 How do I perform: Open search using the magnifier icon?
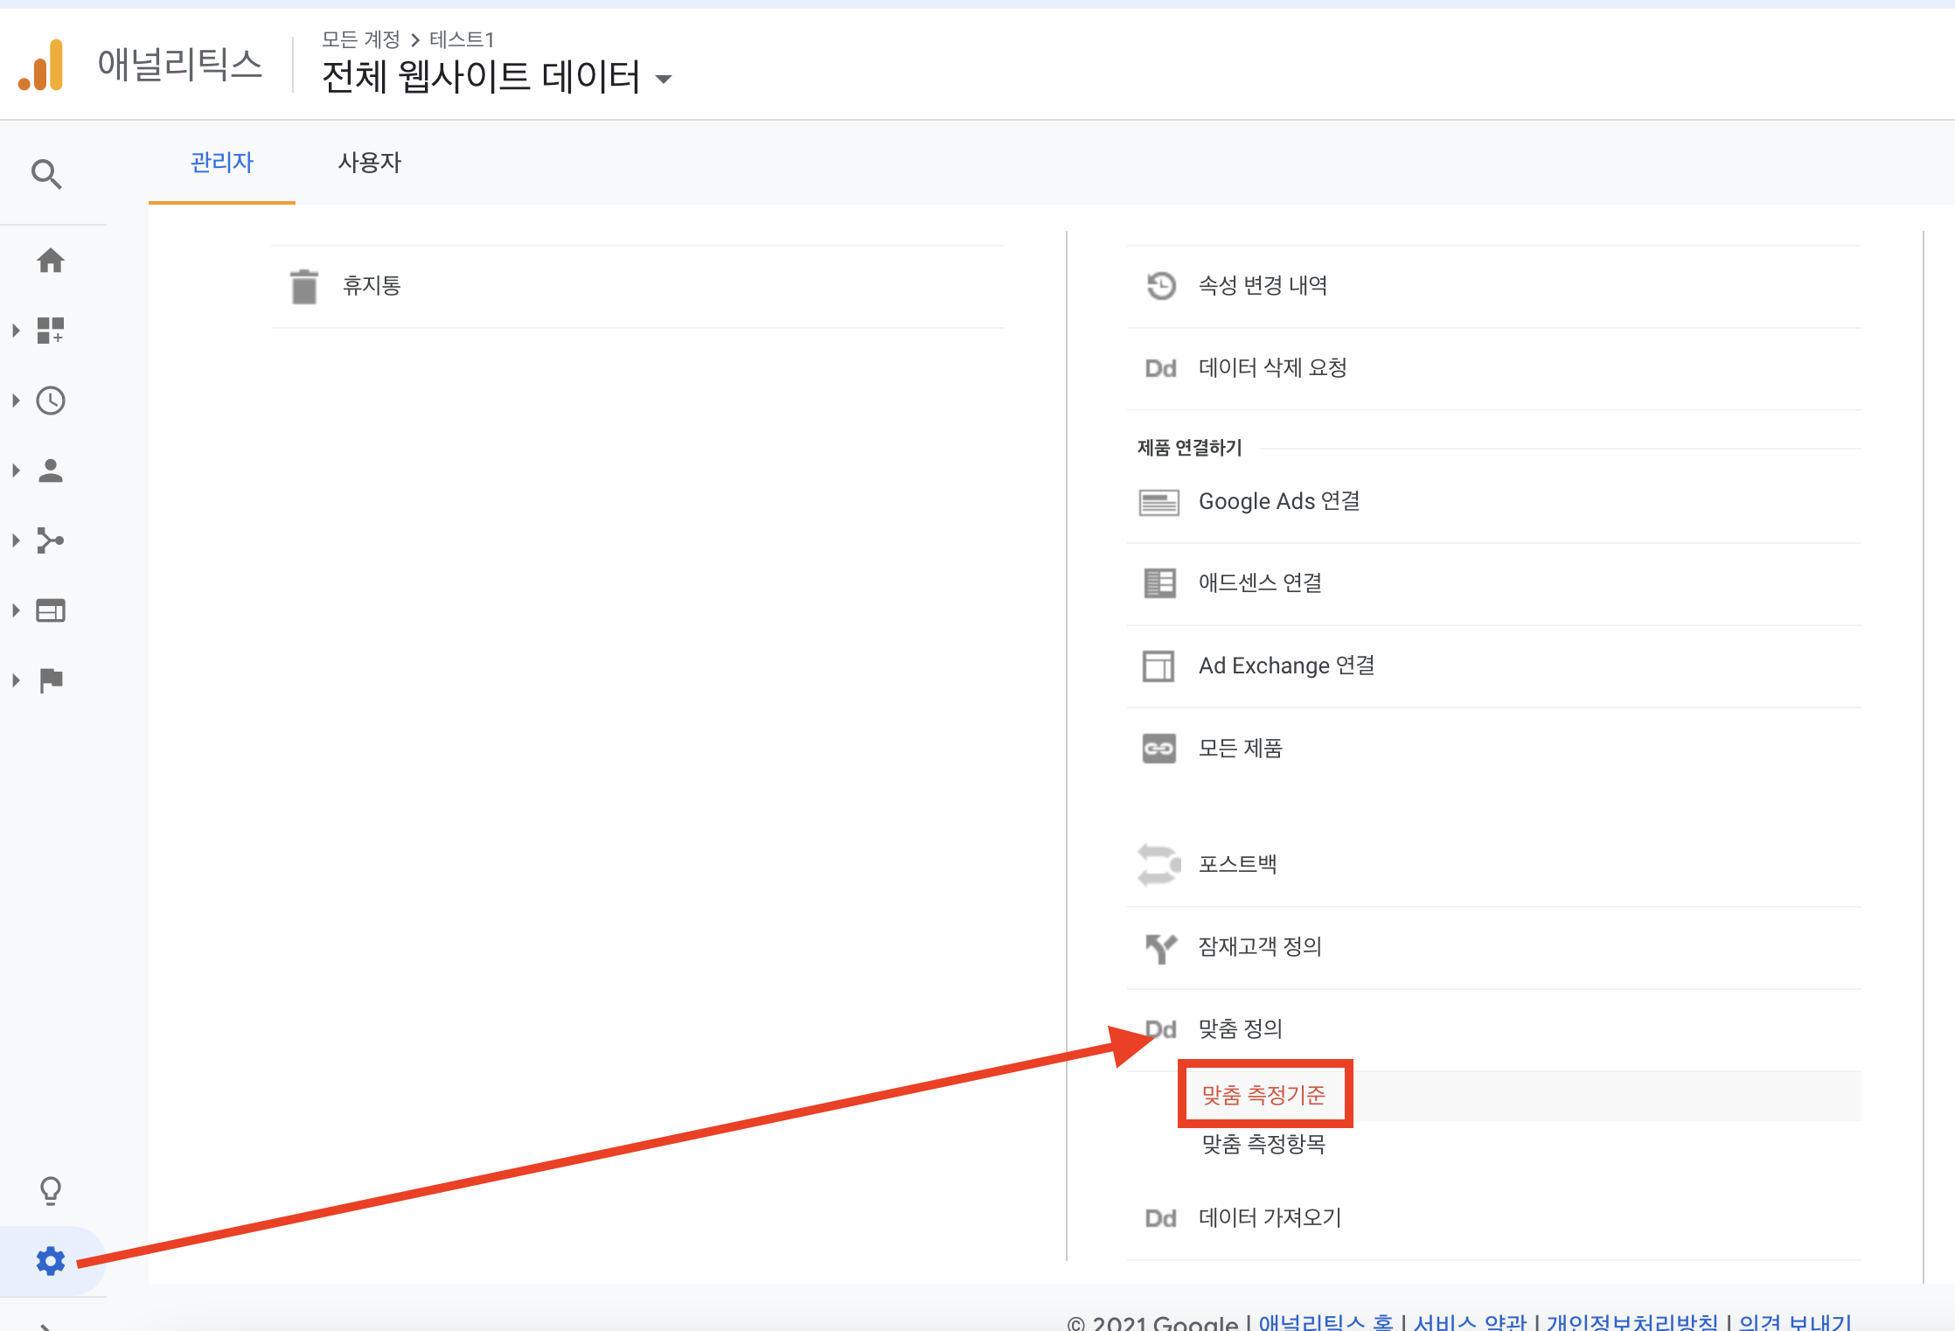(47, 174)
